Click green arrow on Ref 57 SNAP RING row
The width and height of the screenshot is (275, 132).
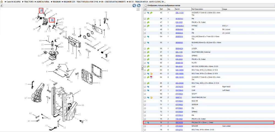click(148, 52)
